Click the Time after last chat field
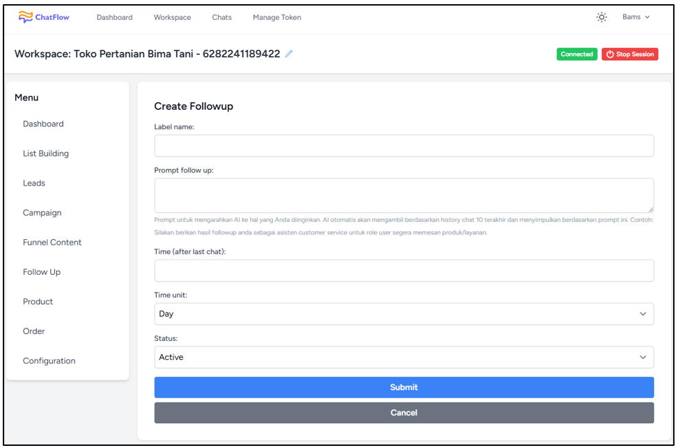Image resolution: width=678 pixels, height=448 pixels. pyautogui.click(x=404, y=271)
